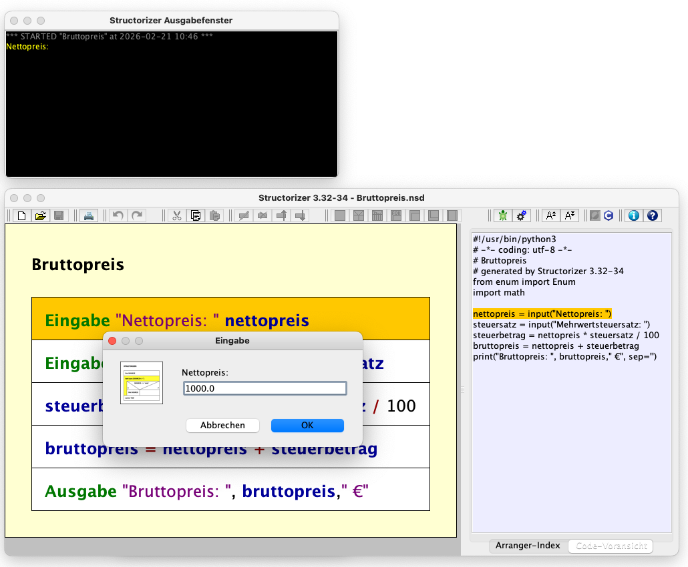Viewport: 688px width, 567px height.
Task: Click the greyed icon left of the C icon
Action: pyautogui.click(x=594, y=215)
